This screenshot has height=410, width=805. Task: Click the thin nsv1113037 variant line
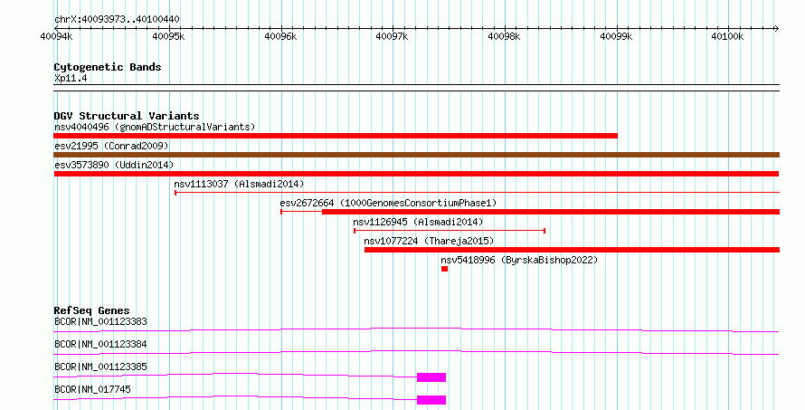coord(478,193)
